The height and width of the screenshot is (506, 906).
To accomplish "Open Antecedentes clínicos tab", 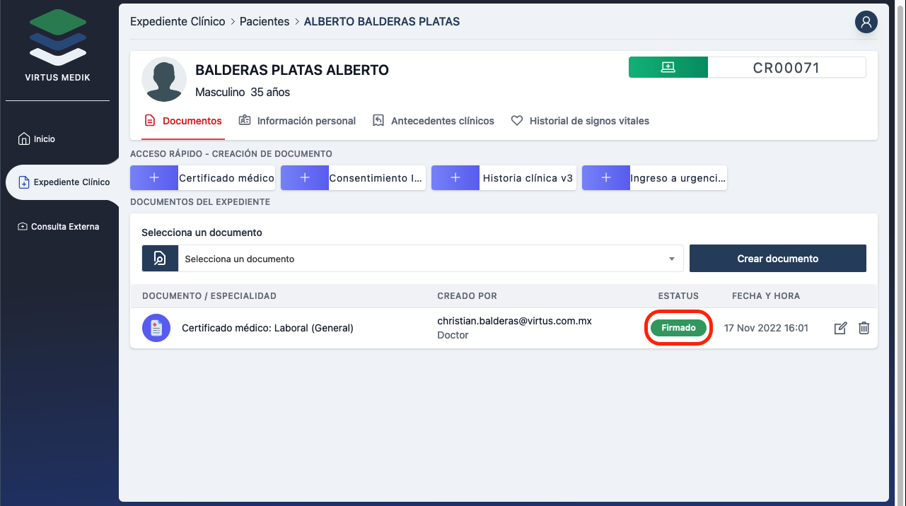I will coord(434,121).
